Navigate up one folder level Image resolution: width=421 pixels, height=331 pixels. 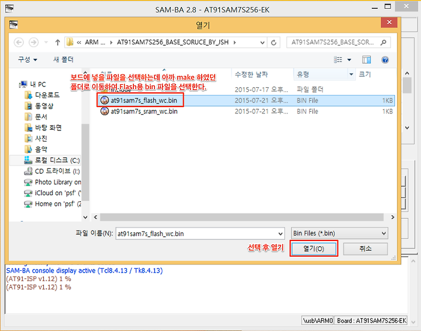pos(57,43)
